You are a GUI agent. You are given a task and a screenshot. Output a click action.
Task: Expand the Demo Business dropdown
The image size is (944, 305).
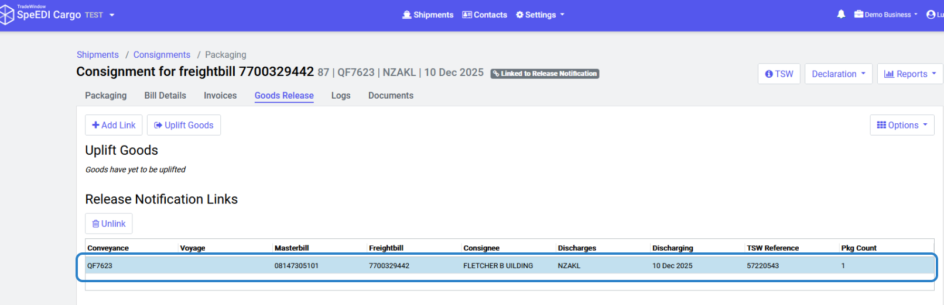pyautogui.click(x=886, y=15)
